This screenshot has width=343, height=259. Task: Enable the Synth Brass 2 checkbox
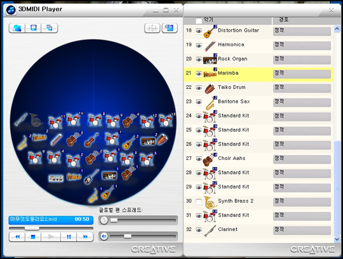(x=199, y=202)
